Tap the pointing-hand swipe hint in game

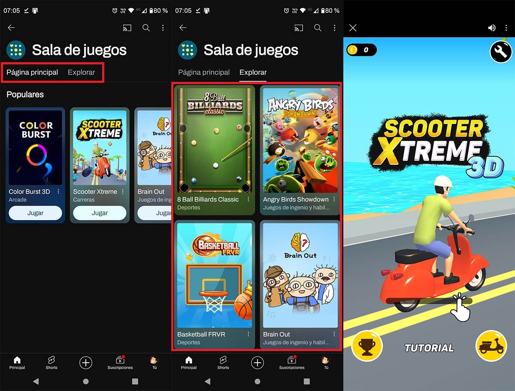tap(460, 308)
